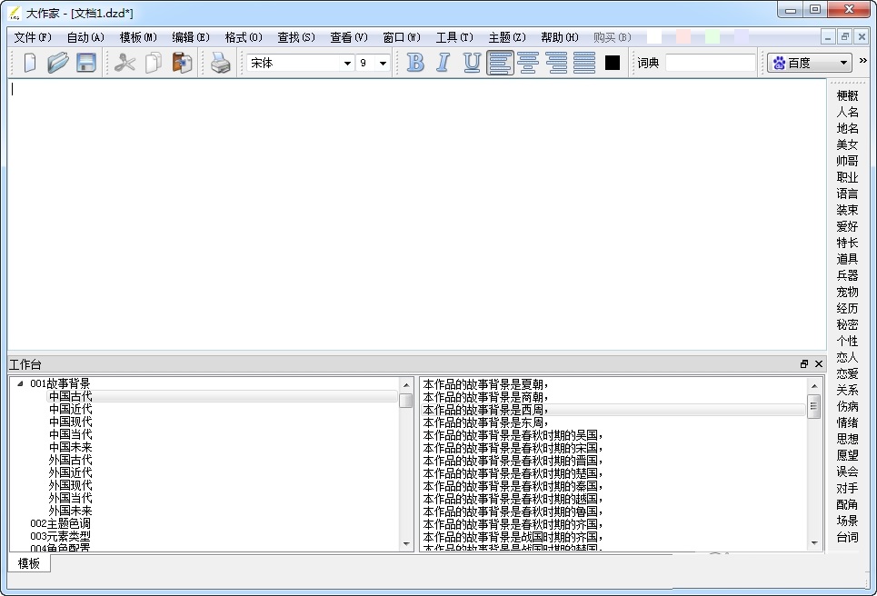
Task: Justify text with the full-width alignment icon
Action: (x=584, y=63)
